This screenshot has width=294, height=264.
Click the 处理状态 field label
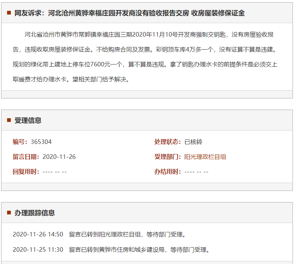[x=169, y=142]
